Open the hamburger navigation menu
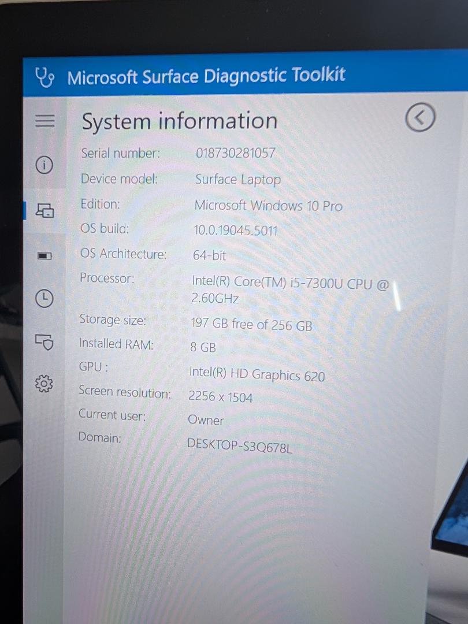The height and width of the screenshot is (624, 468). [x=44, y=120]
